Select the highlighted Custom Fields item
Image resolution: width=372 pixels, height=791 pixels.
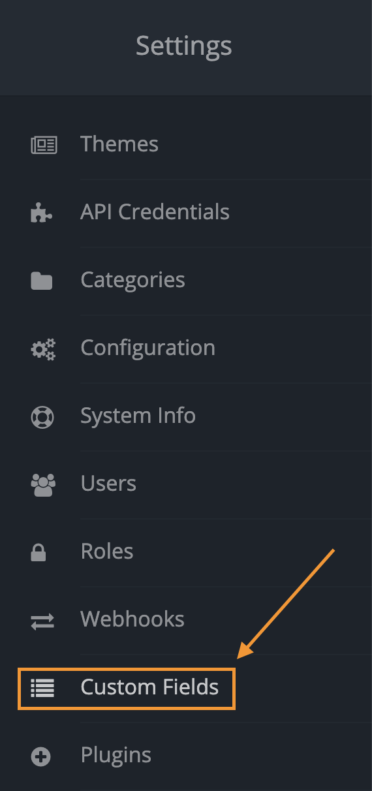(126, 688)
